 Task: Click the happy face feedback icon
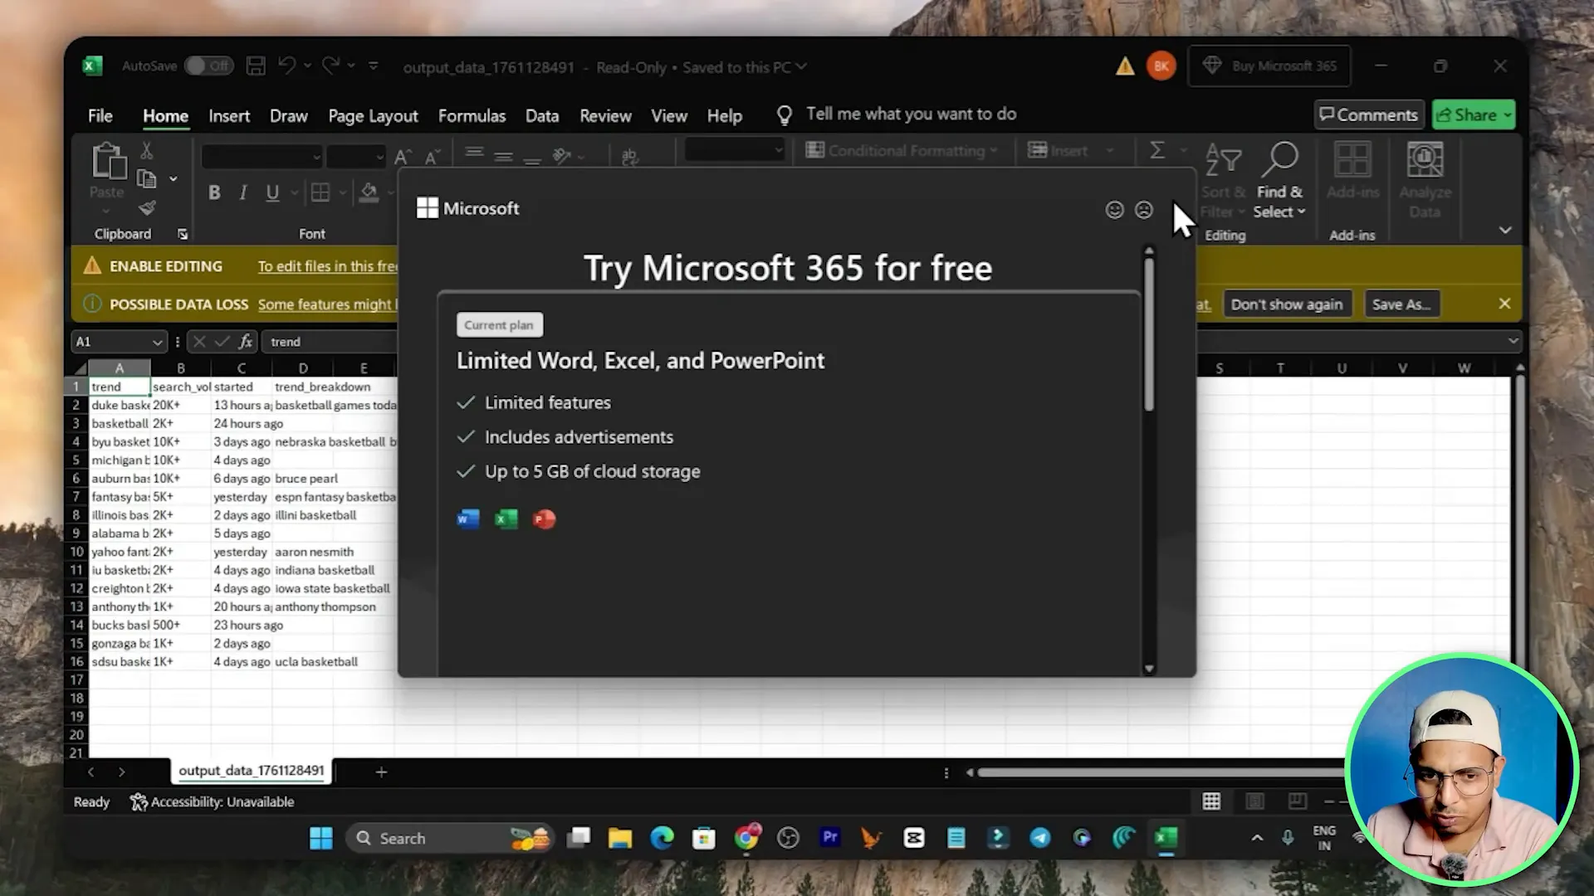(1114, 210)
